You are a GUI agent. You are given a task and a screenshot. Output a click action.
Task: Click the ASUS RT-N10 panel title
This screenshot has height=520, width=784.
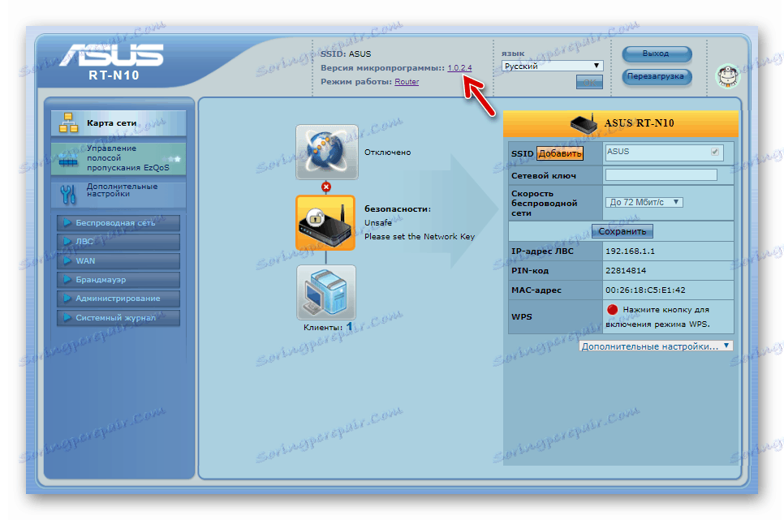click(639, 123)
